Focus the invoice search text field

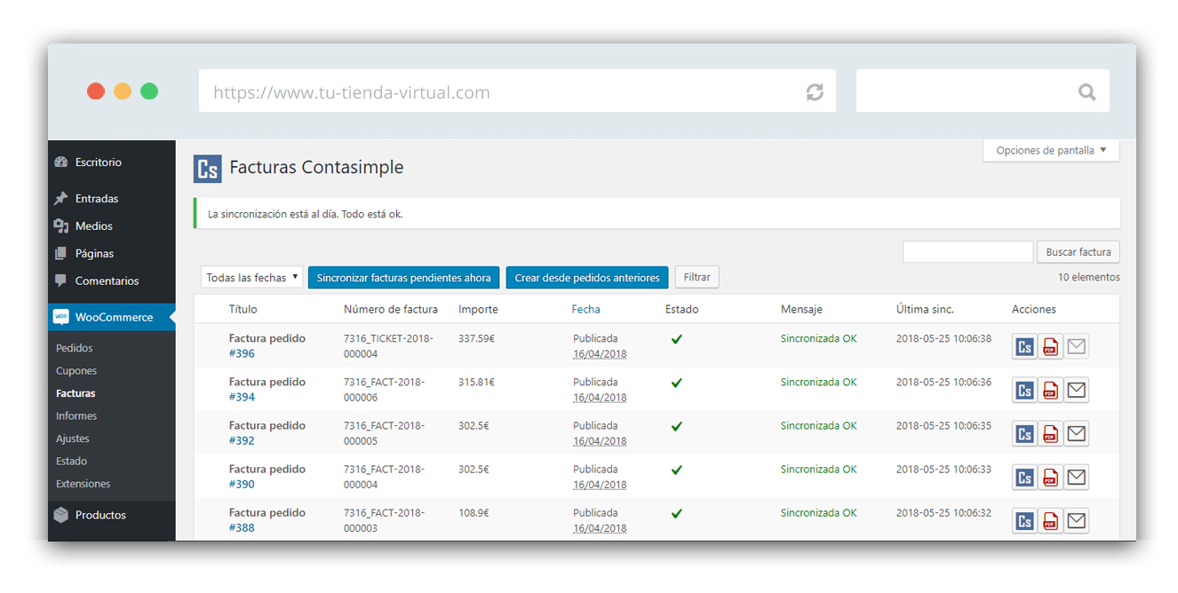pos(967,252)
